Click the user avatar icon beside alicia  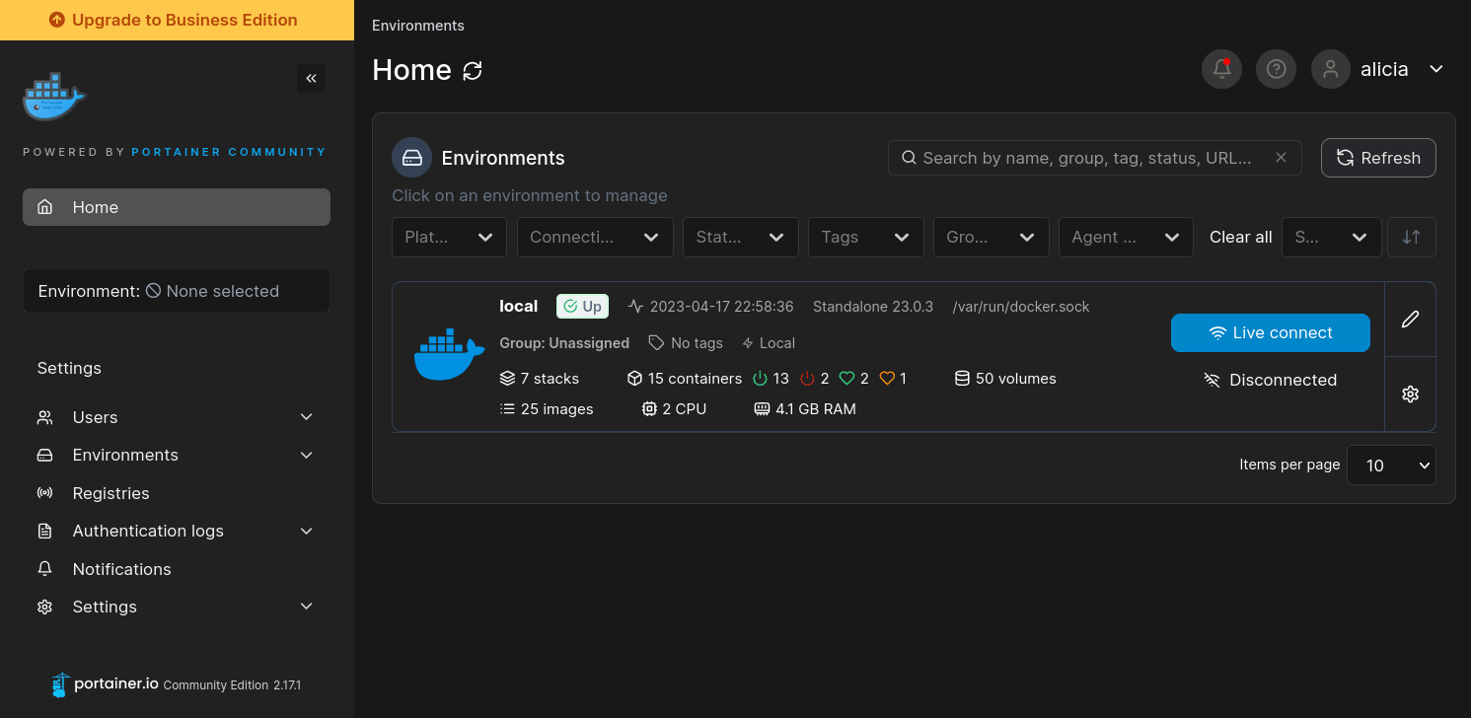tap(1330, 69)
